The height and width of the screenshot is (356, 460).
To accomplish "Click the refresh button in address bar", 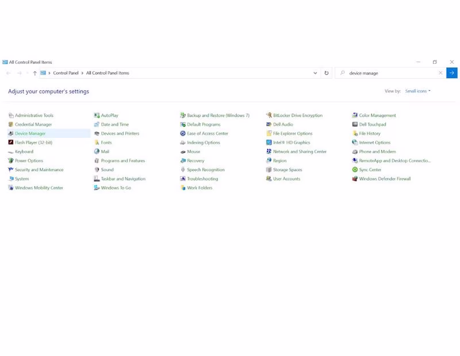I will pyautogui.click(x=327, y=73).
